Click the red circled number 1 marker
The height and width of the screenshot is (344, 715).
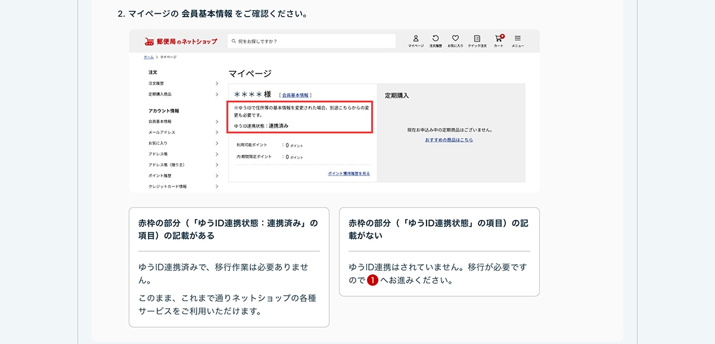(x=372, y=280)
